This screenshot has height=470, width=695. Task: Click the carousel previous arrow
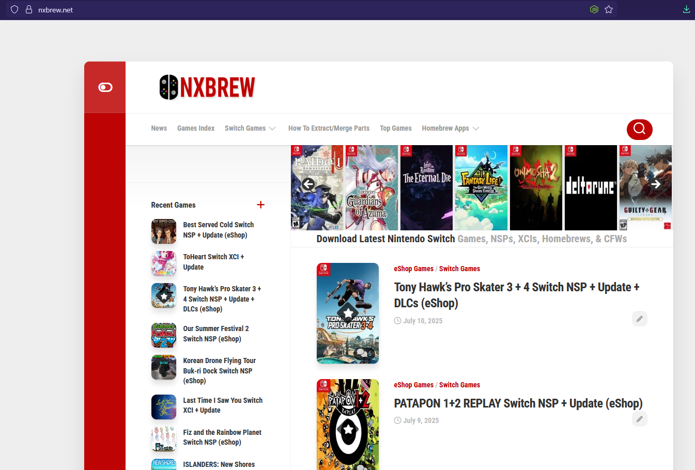[x=308, y=184]
